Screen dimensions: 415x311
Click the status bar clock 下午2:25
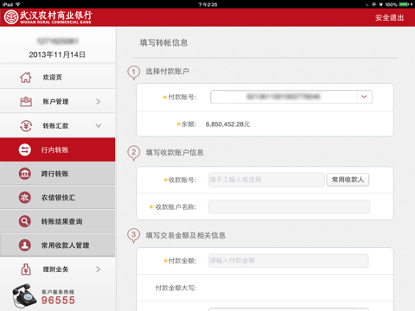tap(207, 4)
